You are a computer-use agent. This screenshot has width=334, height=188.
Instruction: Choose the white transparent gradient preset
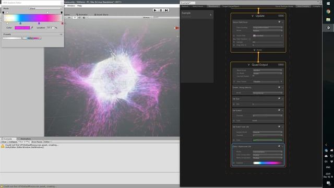pos(12,38)
